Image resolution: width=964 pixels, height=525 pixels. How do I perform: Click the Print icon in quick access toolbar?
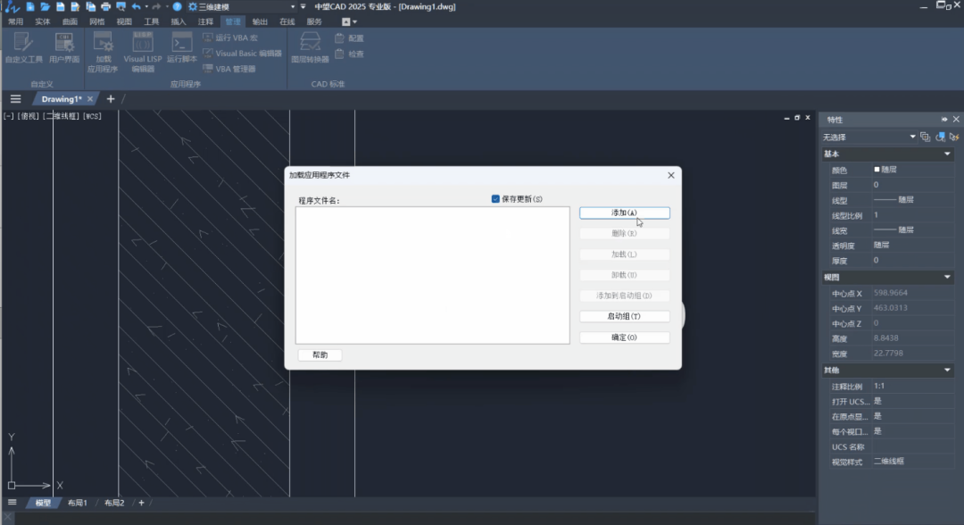click(105, 7)
